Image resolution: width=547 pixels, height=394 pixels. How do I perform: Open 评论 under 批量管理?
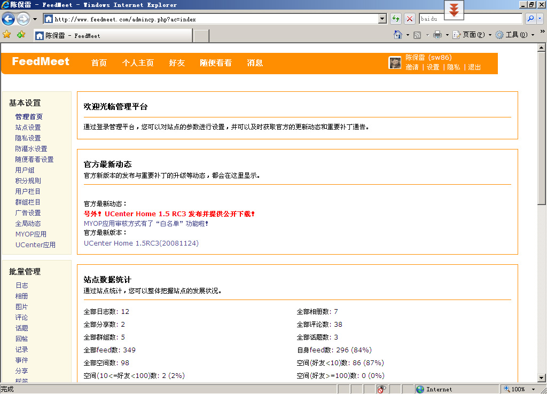coord(21,318)
